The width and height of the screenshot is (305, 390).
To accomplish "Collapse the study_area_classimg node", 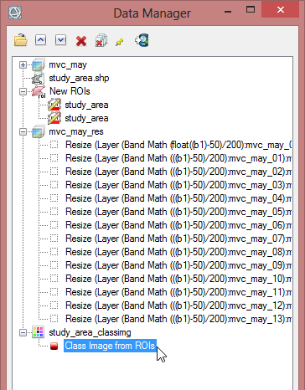I will 23,332.
